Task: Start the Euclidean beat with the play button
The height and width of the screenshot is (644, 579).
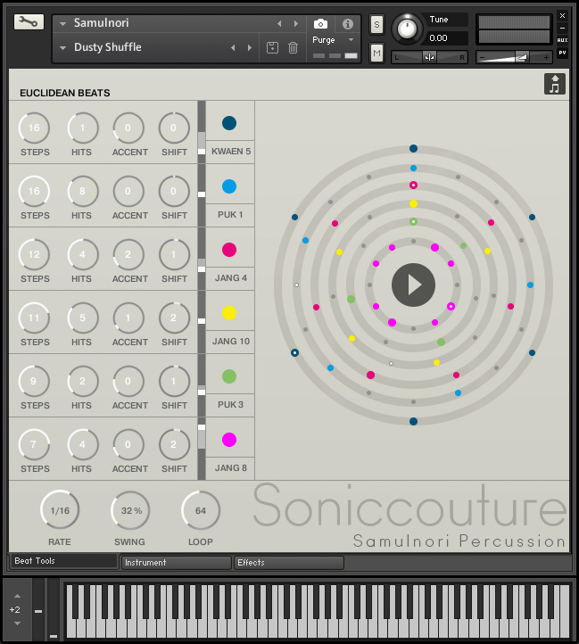Action: pos(413,285)
